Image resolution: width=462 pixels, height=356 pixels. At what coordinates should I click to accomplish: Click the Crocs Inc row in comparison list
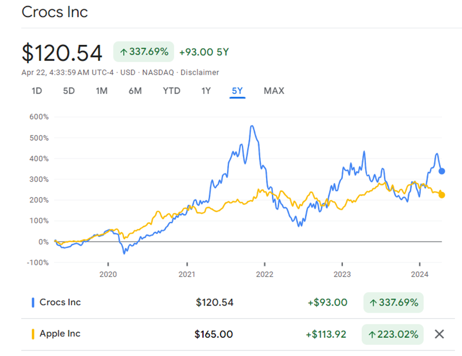(60, 302)
